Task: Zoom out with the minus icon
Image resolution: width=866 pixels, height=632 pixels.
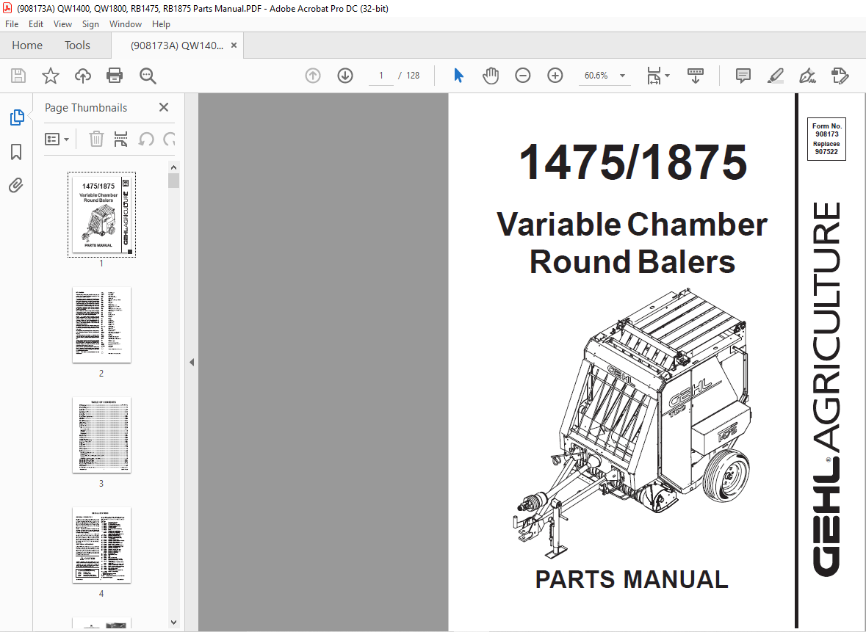Action: point(522,76)
